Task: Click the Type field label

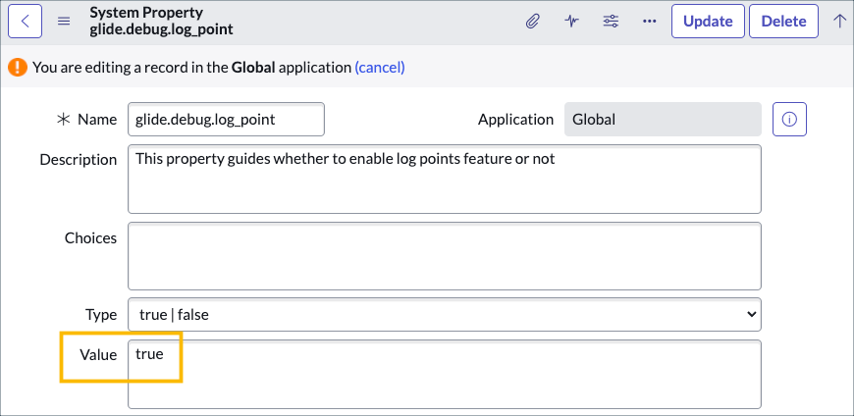Action: (101, 315)
